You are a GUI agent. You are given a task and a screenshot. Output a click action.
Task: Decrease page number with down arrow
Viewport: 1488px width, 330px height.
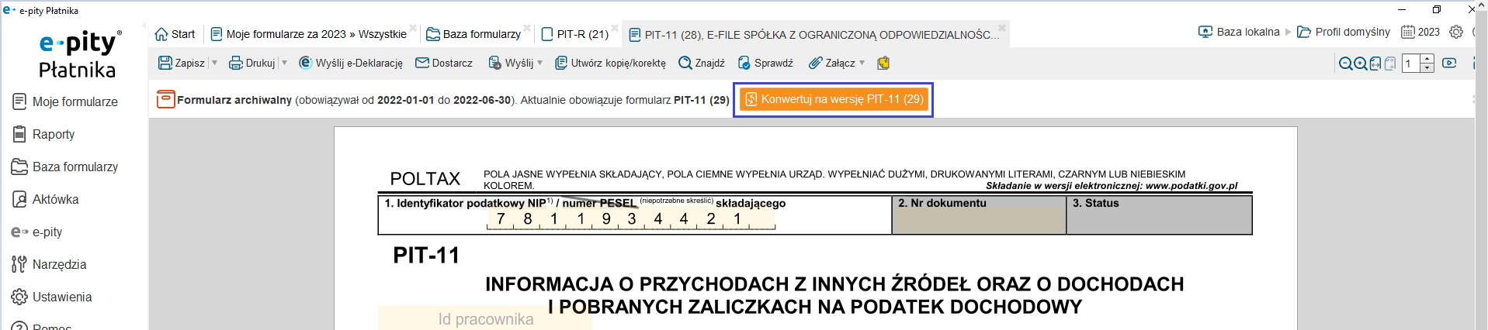[x=1427, y=68]
